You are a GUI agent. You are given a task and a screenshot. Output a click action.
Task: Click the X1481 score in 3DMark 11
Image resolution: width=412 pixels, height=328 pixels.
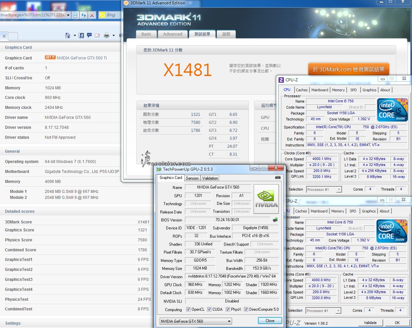[188, 70]
